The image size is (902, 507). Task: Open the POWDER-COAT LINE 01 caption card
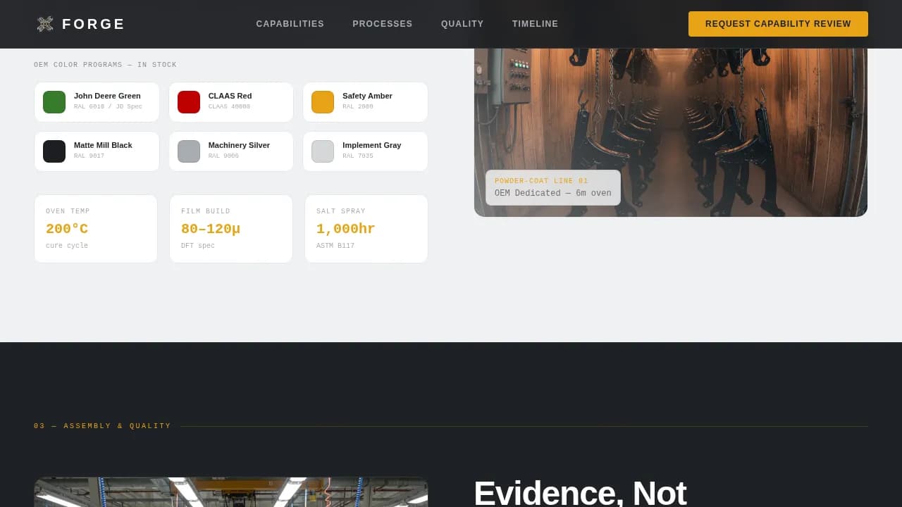point(552,187)
